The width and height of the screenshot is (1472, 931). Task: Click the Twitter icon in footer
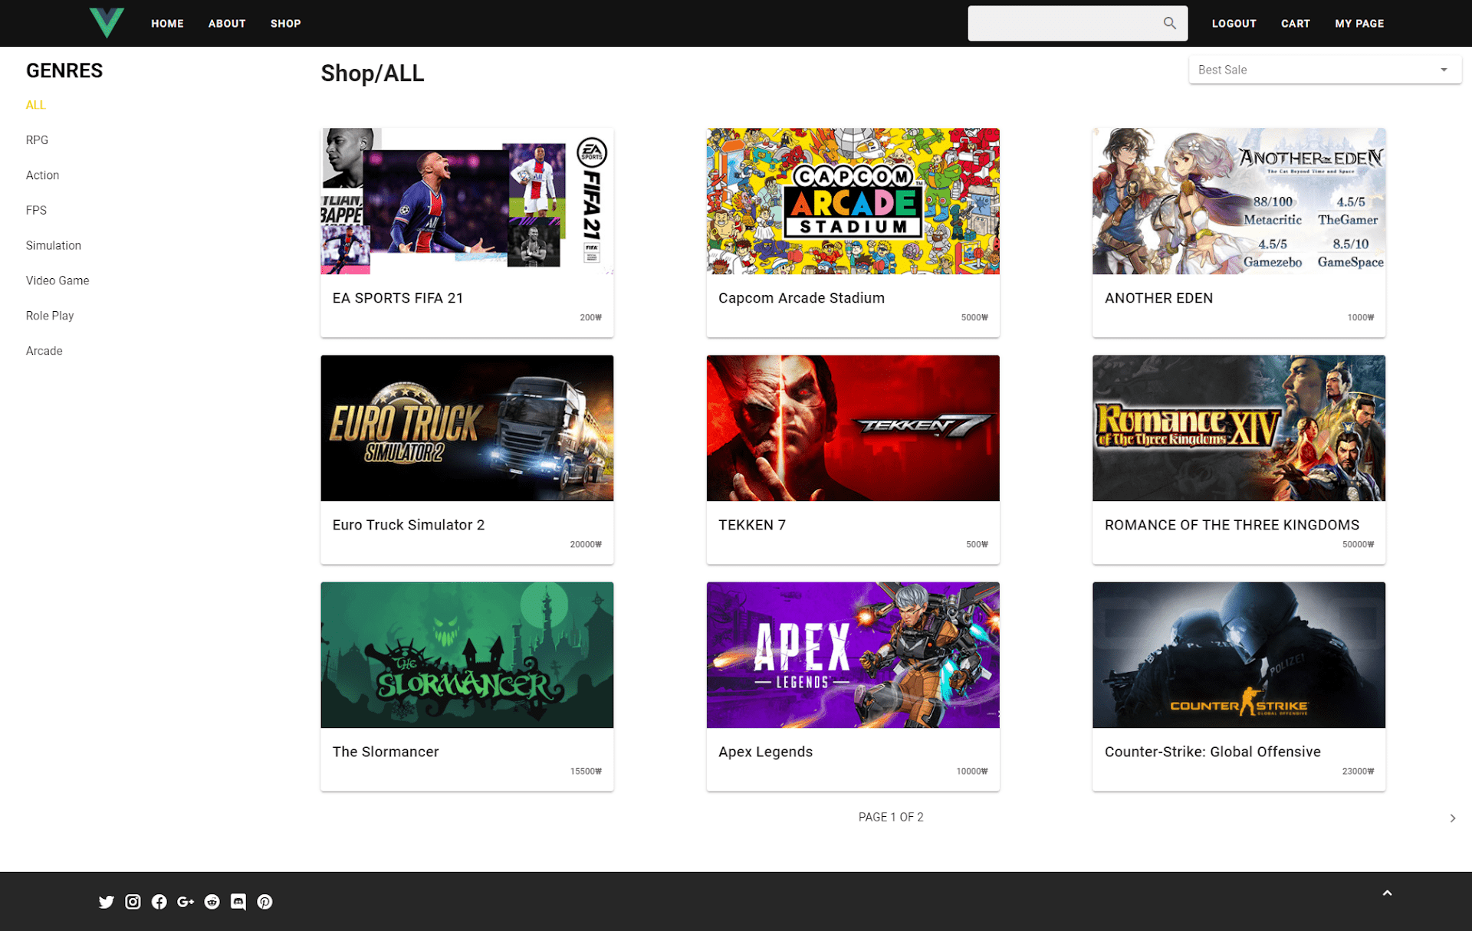pos(107,902)
